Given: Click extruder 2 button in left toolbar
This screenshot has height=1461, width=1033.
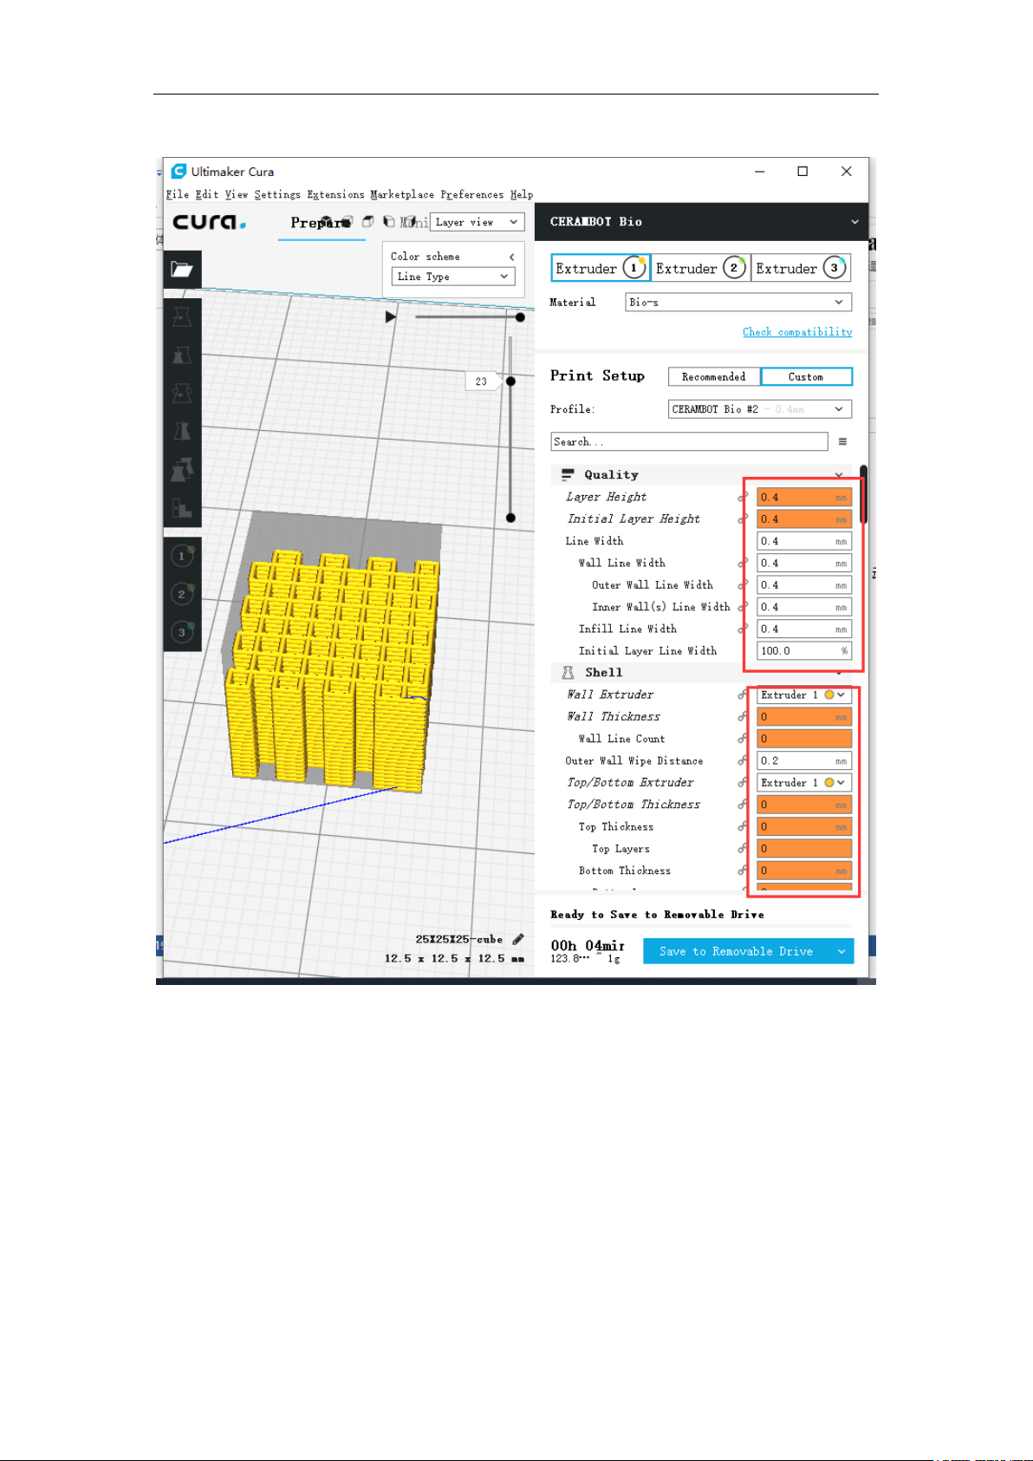Looking at the screenshot, I should pyautogui.click(x=182, y=594).
